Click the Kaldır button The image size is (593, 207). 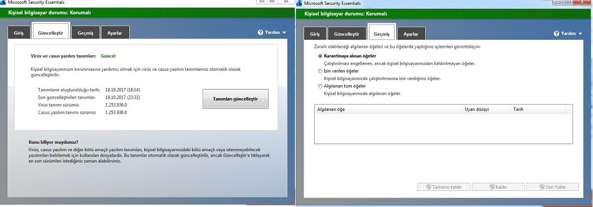pos(498,187)
